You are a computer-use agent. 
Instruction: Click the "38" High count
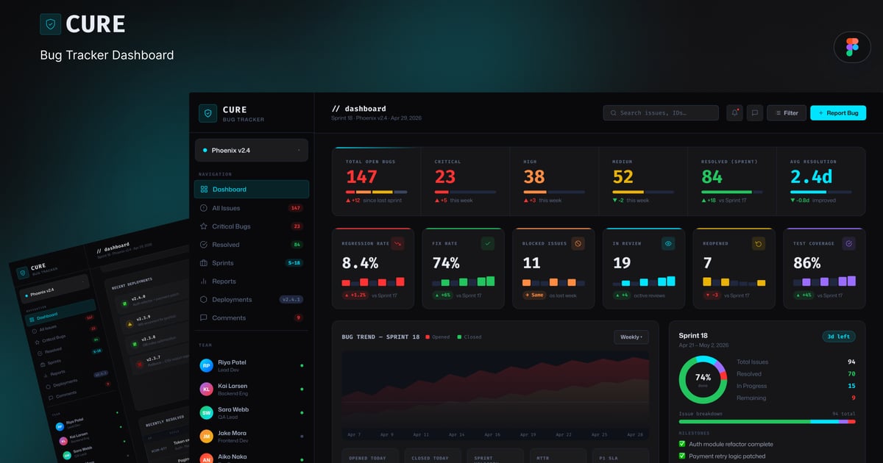[534, 176]
